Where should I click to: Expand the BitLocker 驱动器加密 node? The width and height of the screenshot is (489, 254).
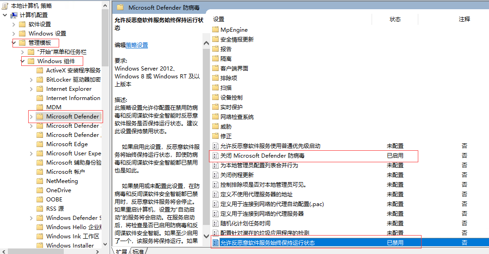[x=31, y=80]
